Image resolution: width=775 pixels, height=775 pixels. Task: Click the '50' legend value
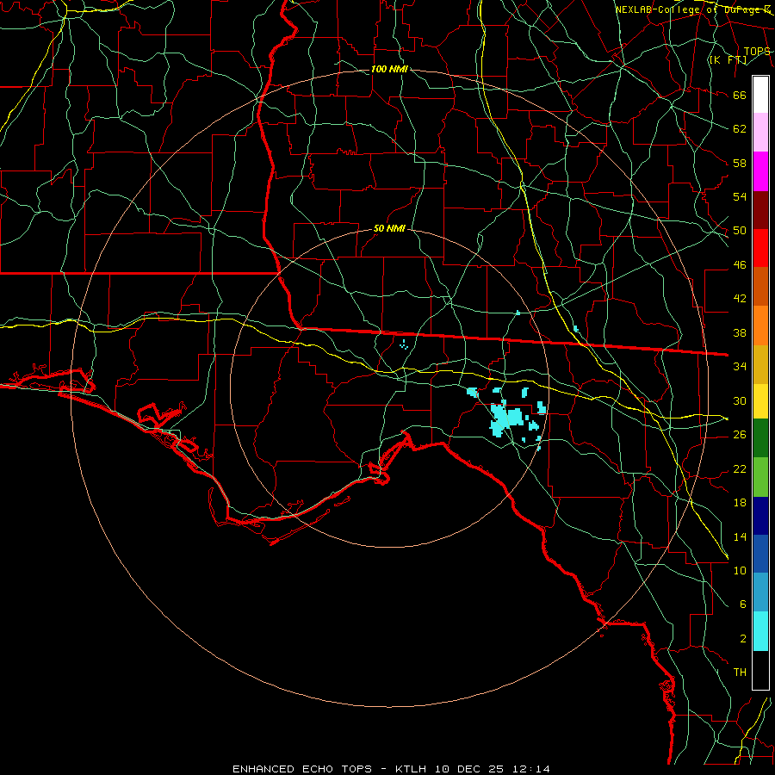click(x=740, y=231)
